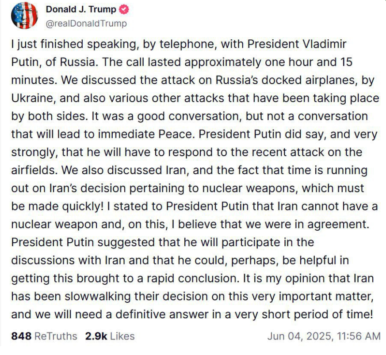386x355 pixels.
Task: Open the Donald J. Trump display name
Action: click(81, 9)
